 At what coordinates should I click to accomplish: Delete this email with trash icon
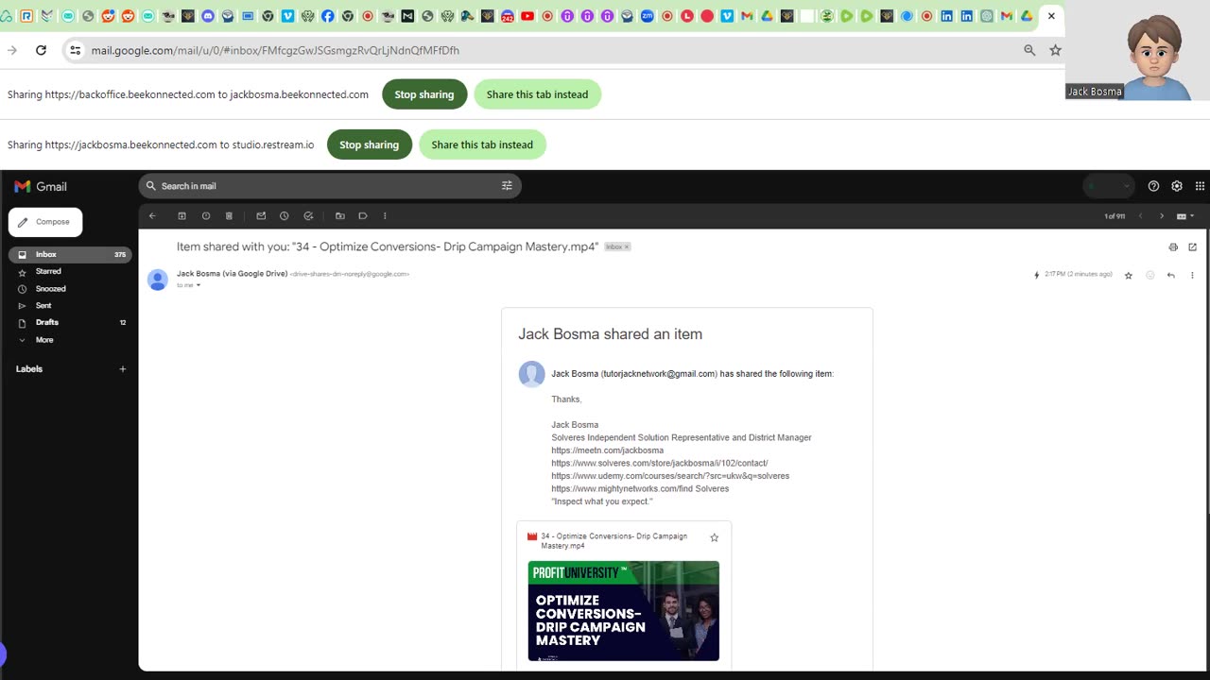[x=229, y=216]
